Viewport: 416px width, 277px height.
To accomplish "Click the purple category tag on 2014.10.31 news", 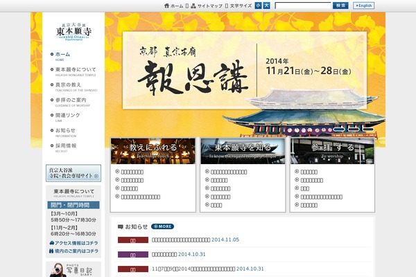I will tap(133, 255).
